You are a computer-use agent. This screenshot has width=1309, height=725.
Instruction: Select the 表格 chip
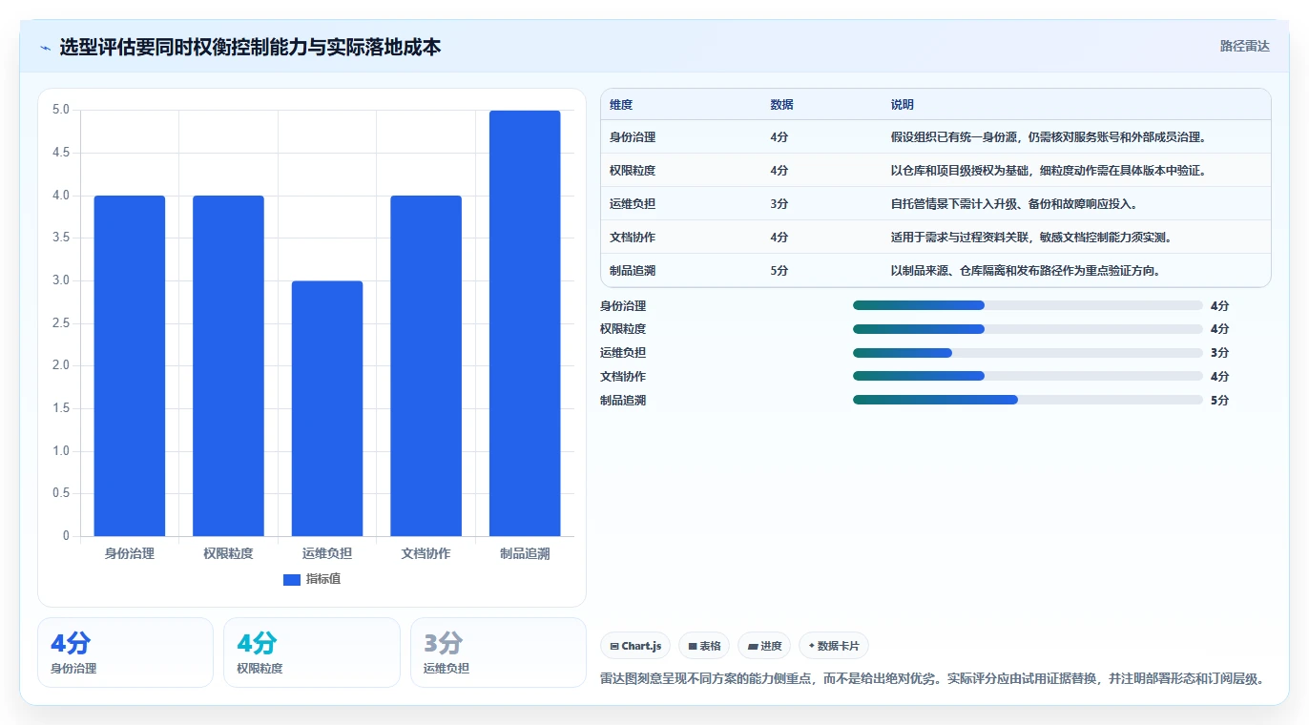point(704,646)
